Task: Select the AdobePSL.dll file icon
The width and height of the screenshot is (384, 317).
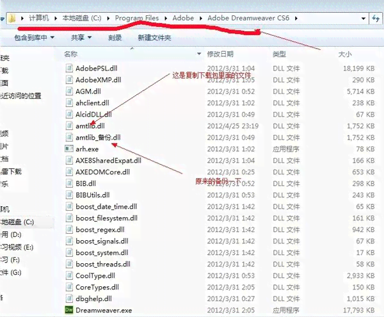Action: 69,68
